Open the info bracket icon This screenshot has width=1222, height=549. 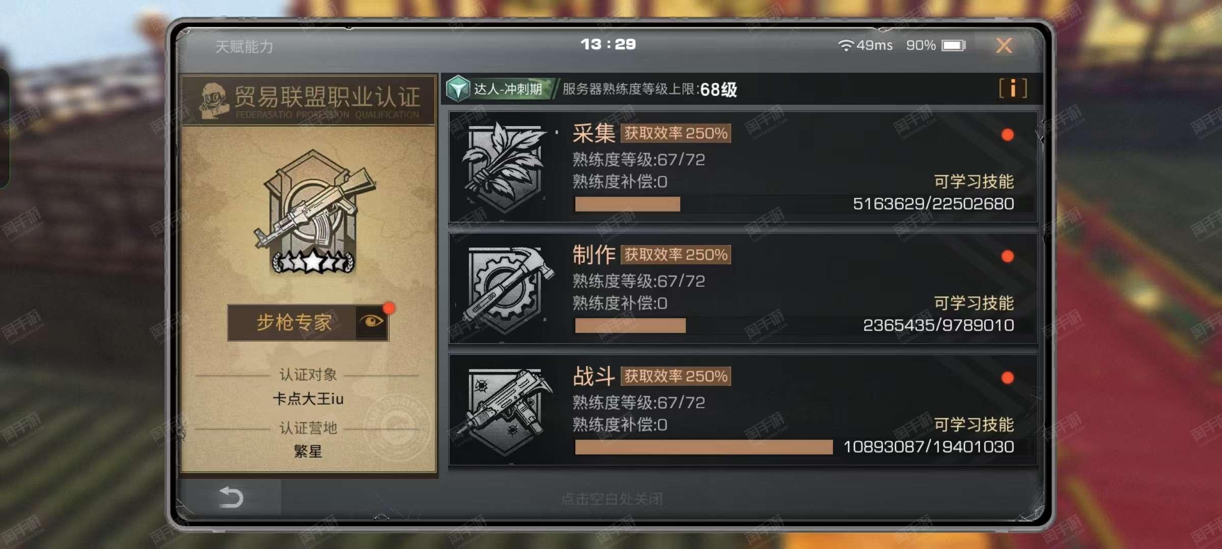pyautogui.click(x=1013, y=88)
